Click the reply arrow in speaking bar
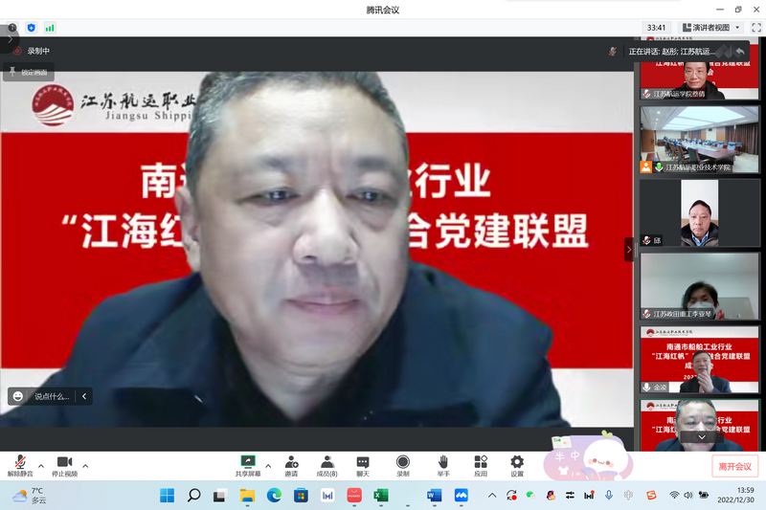Screen dimensions: 766x510 point(740,52)
